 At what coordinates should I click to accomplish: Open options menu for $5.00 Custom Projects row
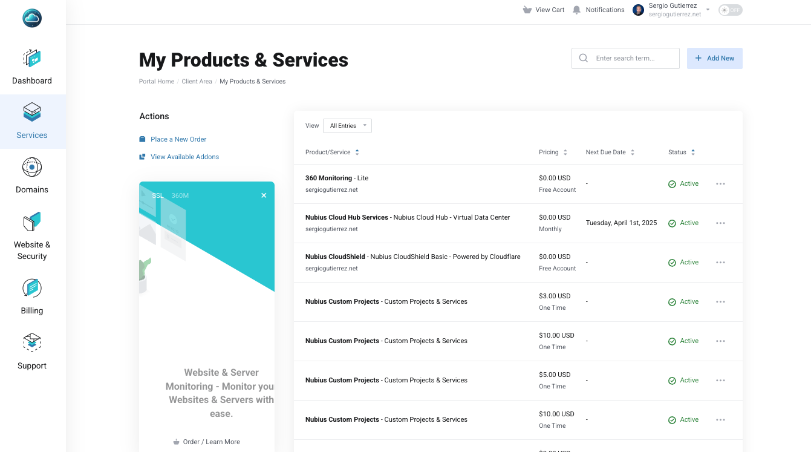[720, 381]
